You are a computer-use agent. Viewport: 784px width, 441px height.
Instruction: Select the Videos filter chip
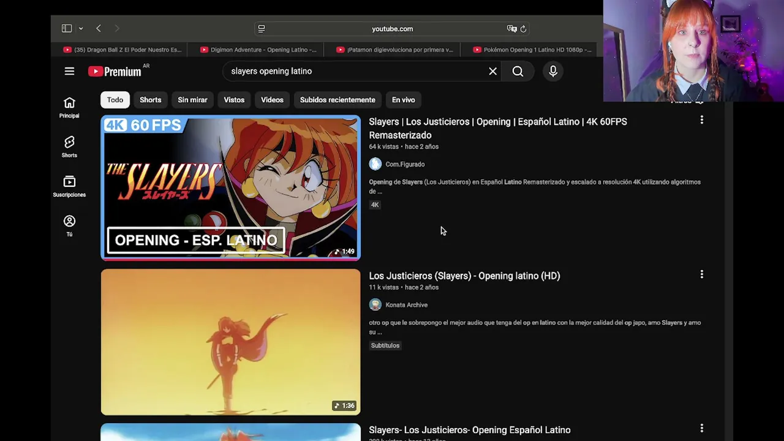(272, 100)
